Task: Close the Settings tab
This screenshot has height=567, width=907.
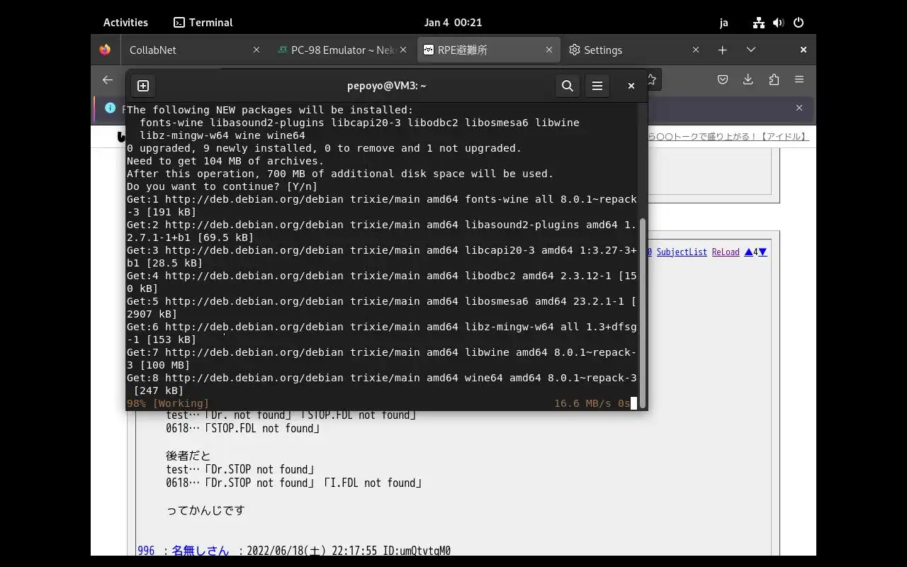Action: (695, 50)
